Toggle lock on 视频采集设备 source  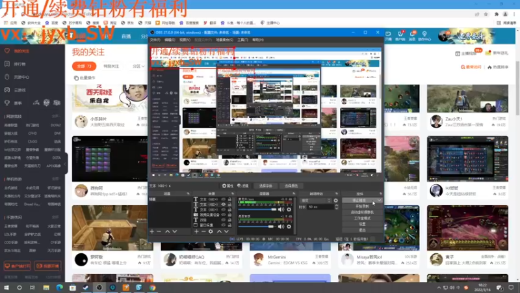(x=229, y=215)
